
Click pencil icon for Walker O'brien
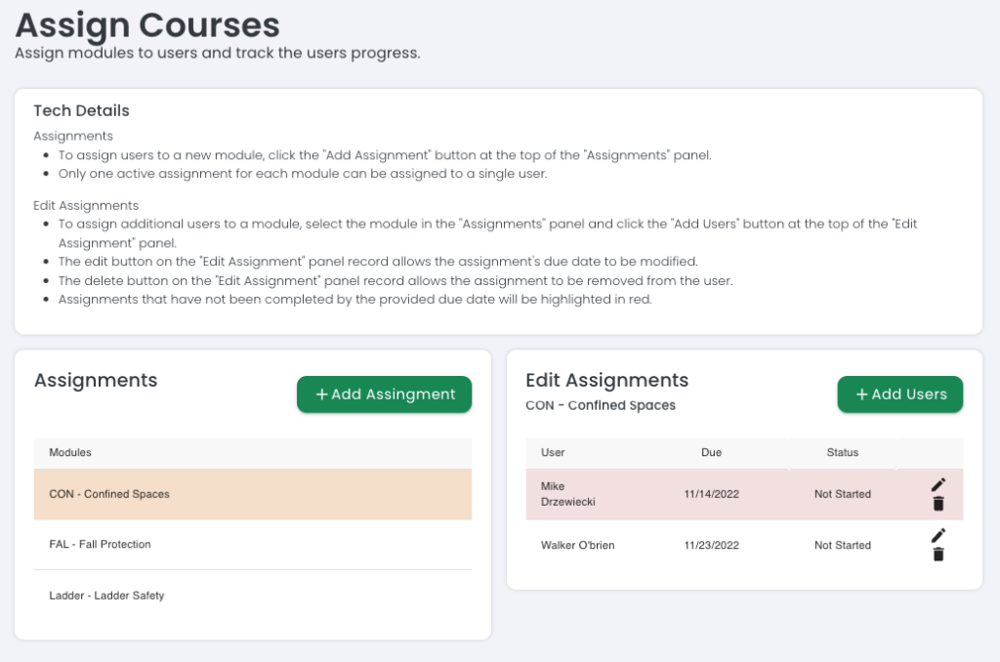(938, 535)
